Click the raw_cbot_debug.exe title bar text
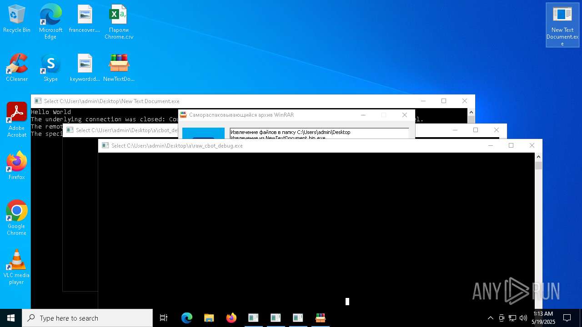This screenshot has height=327, width=582. 177,146
